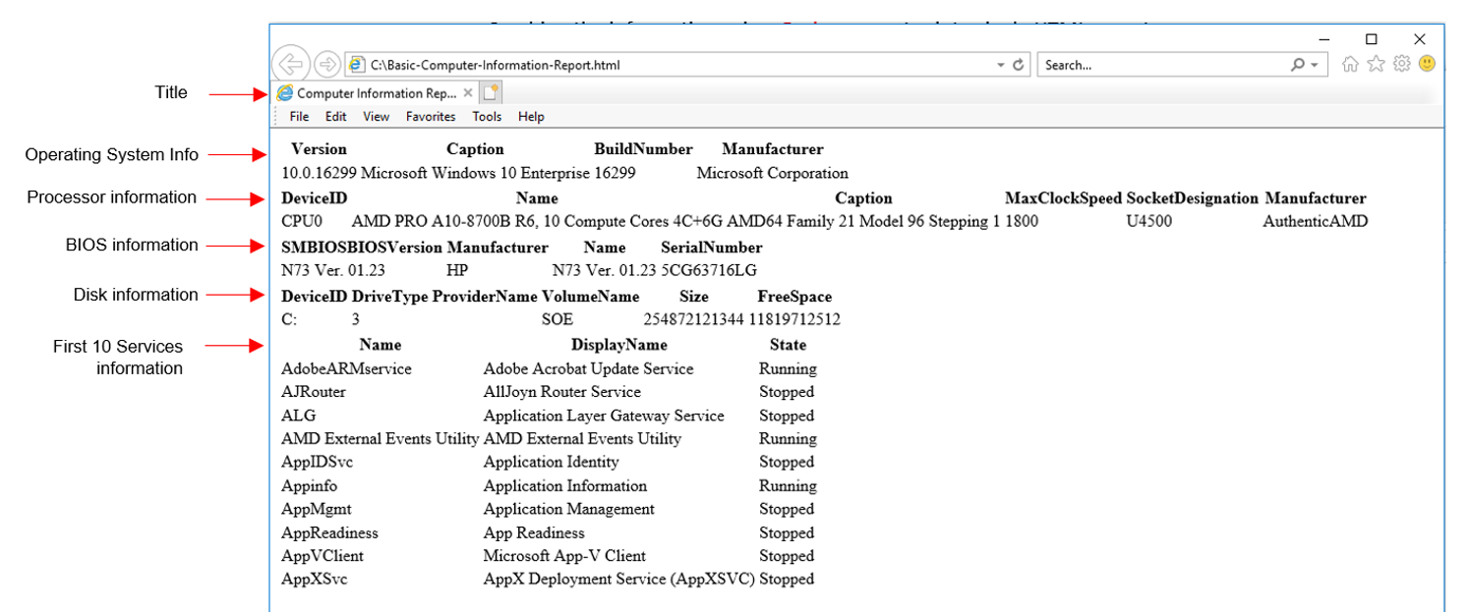Click the 'AppIDSvc' service name

[x=316, y=462]
